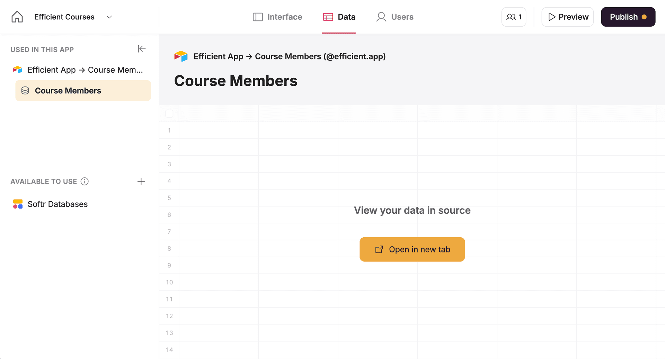665x359 pixels.
Task: Add a data source with plus icon
Action: tap(141, 181)
